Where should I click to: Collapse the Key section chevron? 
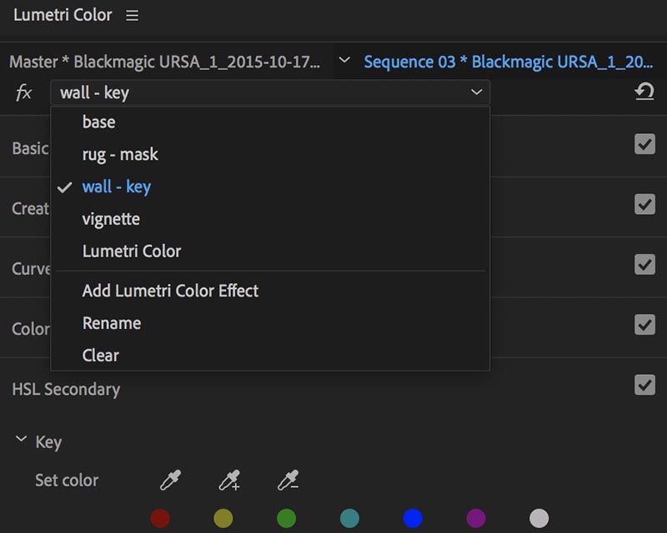click(21, 439)
